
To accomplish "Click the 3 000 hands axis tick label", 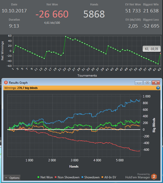I will pos(75,160).
